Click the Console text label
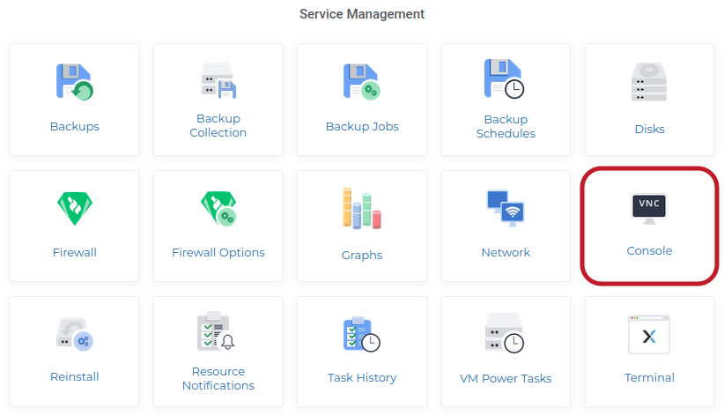The height and width of the screenshot is (416, 724). [x=649, y=251]
